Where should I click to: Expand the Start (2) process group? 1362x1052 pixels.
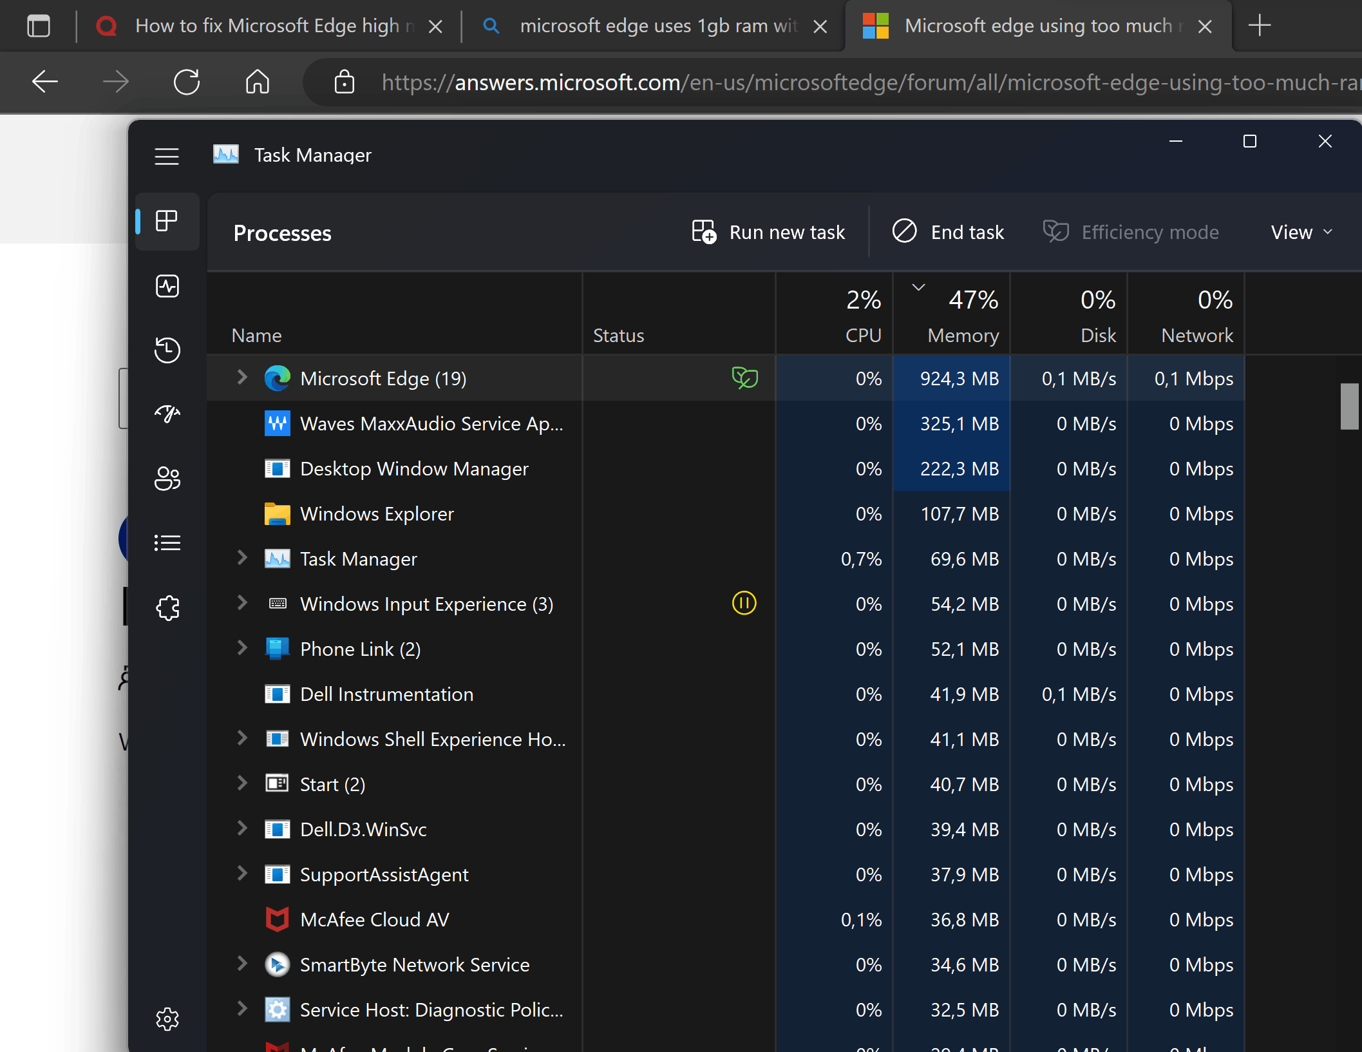(242, 783)
